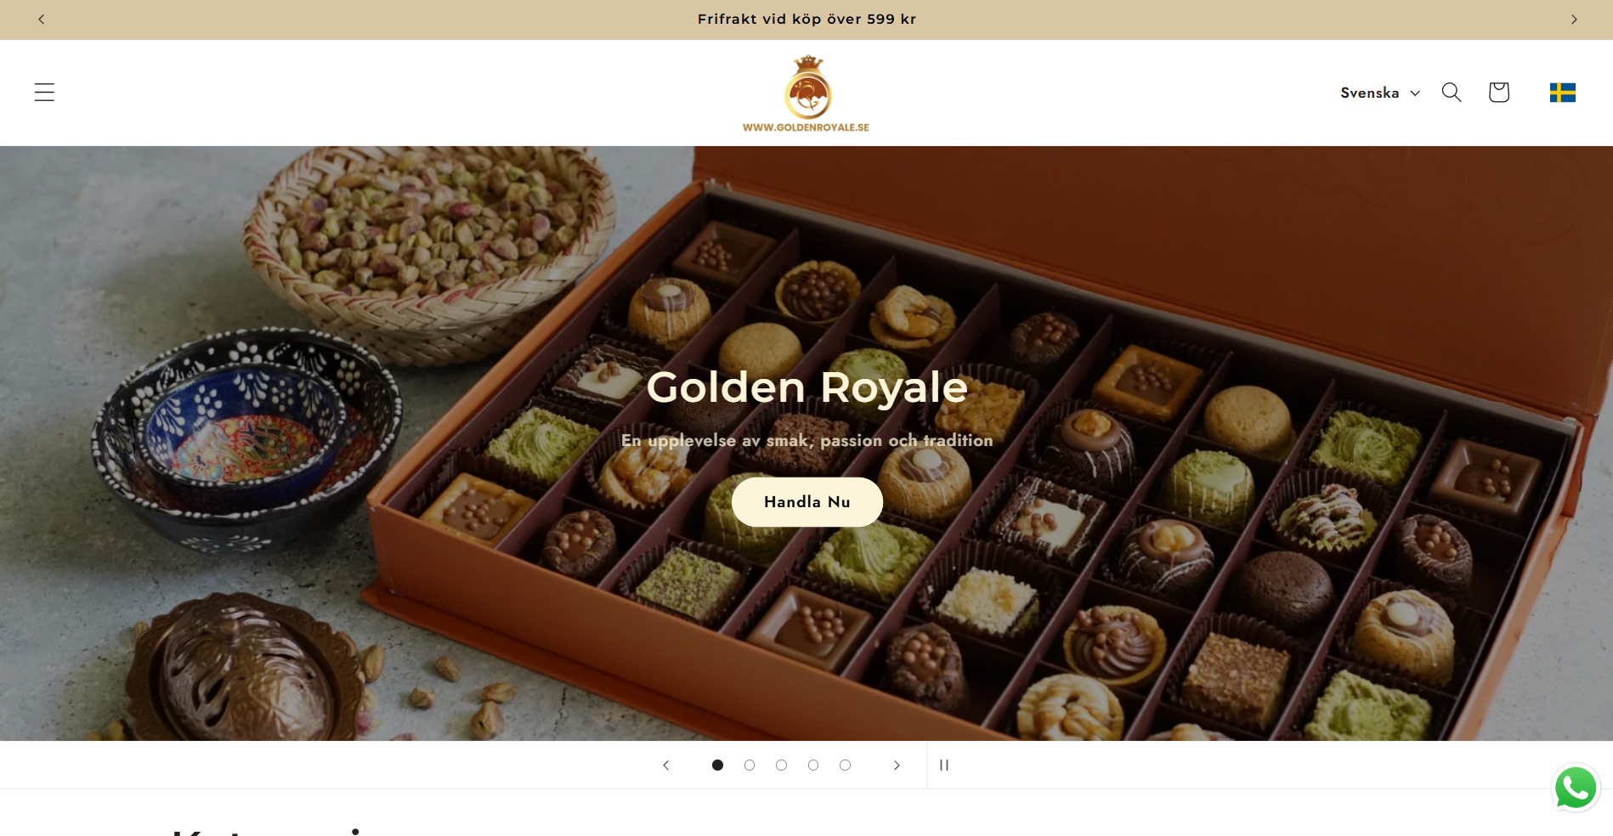
Task: Show previous announcement in top bar
Action: pos(41,19)
